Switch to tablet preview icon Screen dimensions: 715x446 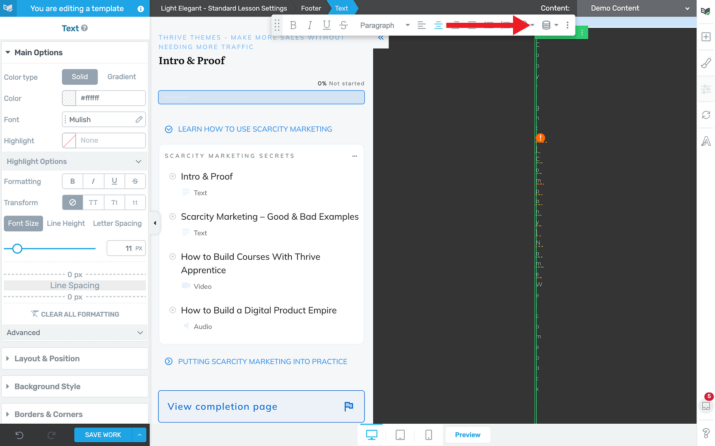400,434
